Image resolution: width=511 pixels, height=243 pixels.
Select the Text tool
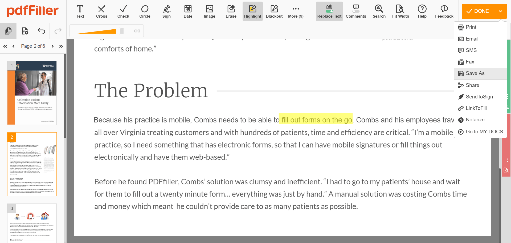(80, 11)
